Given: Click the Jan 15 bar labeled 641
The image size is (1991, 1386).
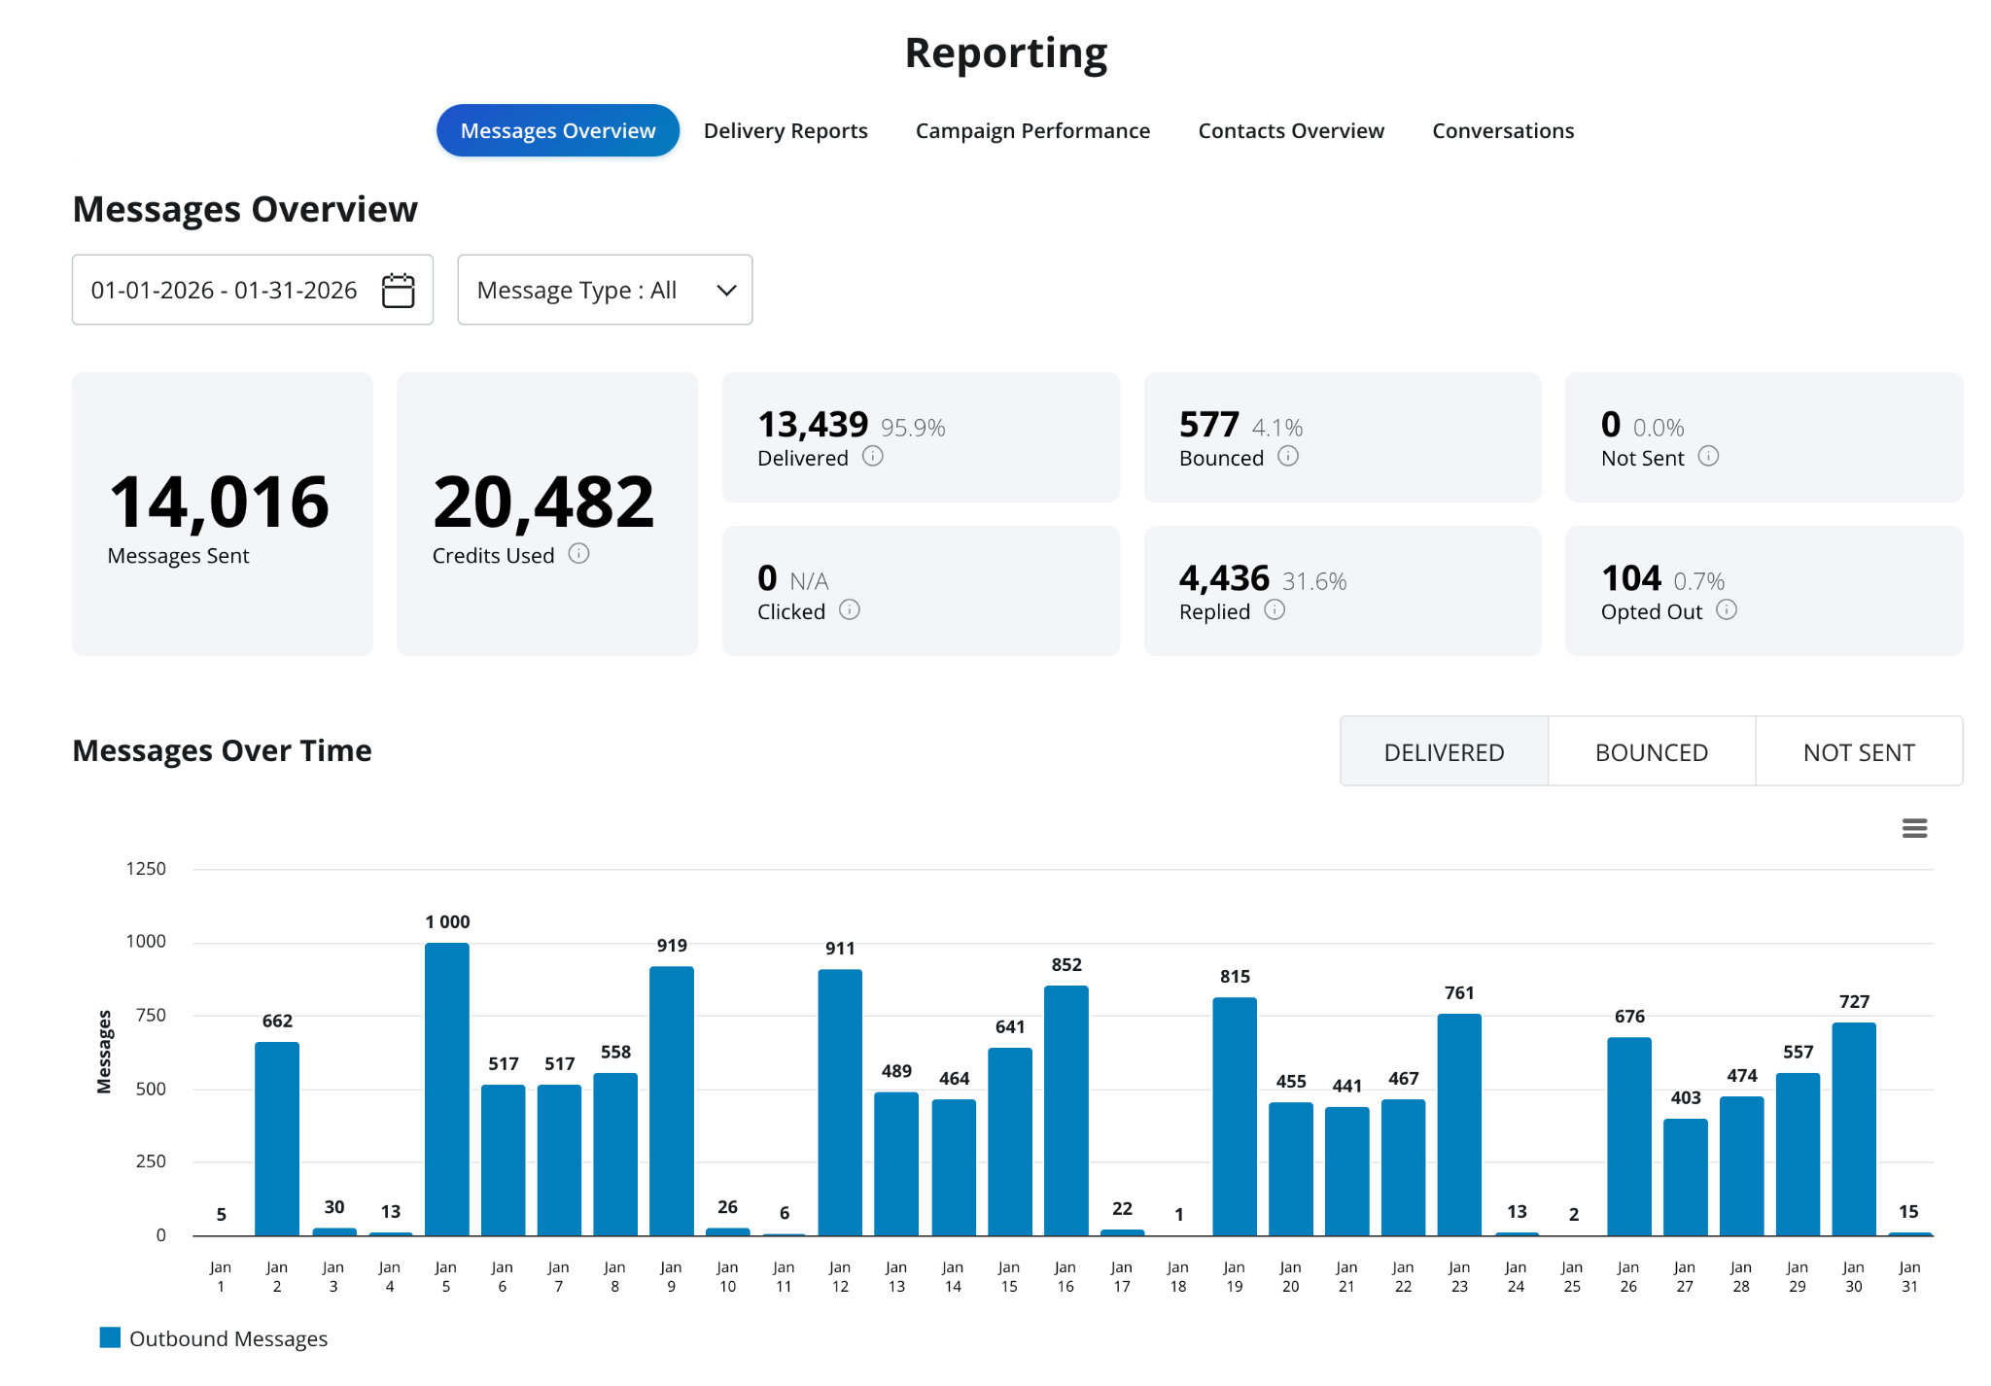Looking at the screenshot, I should point(1010,1141).
